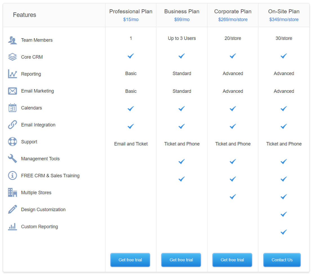Screen dimensions: 312x275
Task: Open the $99/mo pricing link
Action: point(182,19)
